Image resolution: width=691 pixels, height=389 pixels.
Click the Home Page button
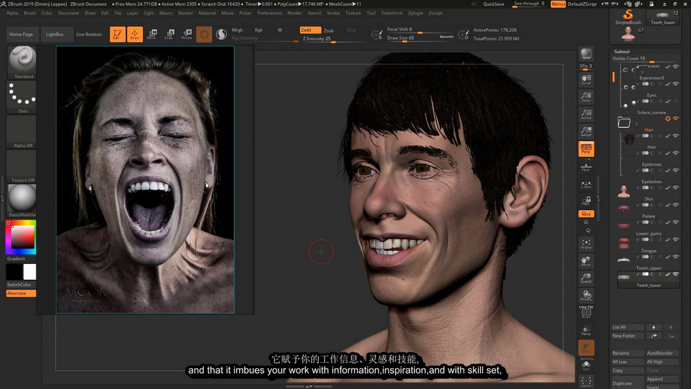pyautogui.click(x=21, y=35)
